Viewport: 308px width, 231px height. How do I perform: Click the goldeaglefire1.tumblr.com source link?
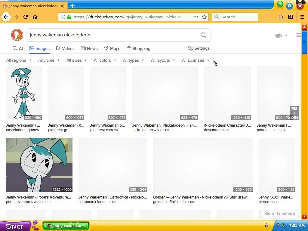point(174,202)
